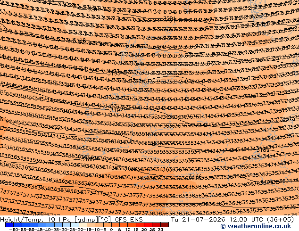Select the palest blue swatch before the -20 label
299x231 pixels.
tap(75, 225)
